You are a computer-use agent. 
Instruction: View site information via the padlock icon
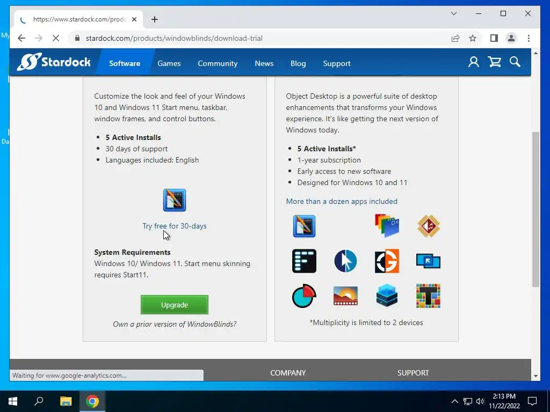coord(77,38)
